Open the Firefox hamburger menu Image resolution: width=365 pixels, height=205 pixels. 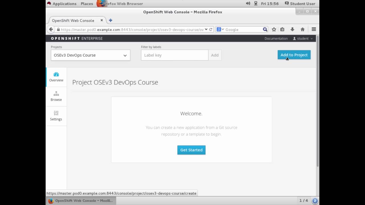point(314,29)
